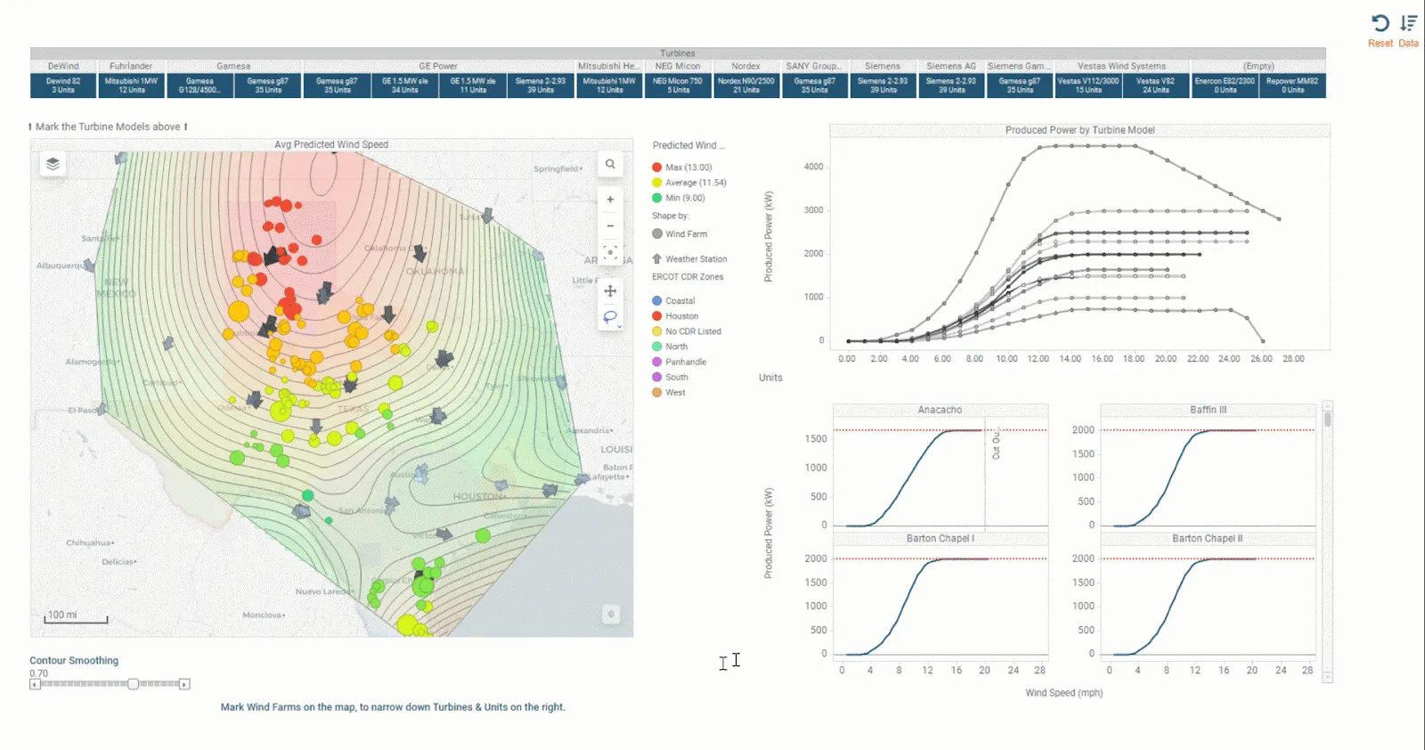This screenshot has width=1425, height=750.
Task: Click the large orange wind farm bubble
Action: pos(239,312)
